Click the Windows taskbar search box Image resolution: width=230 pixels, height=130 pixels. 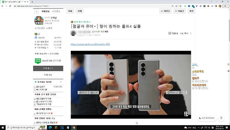pyautogui.click(x=26, y=127)
